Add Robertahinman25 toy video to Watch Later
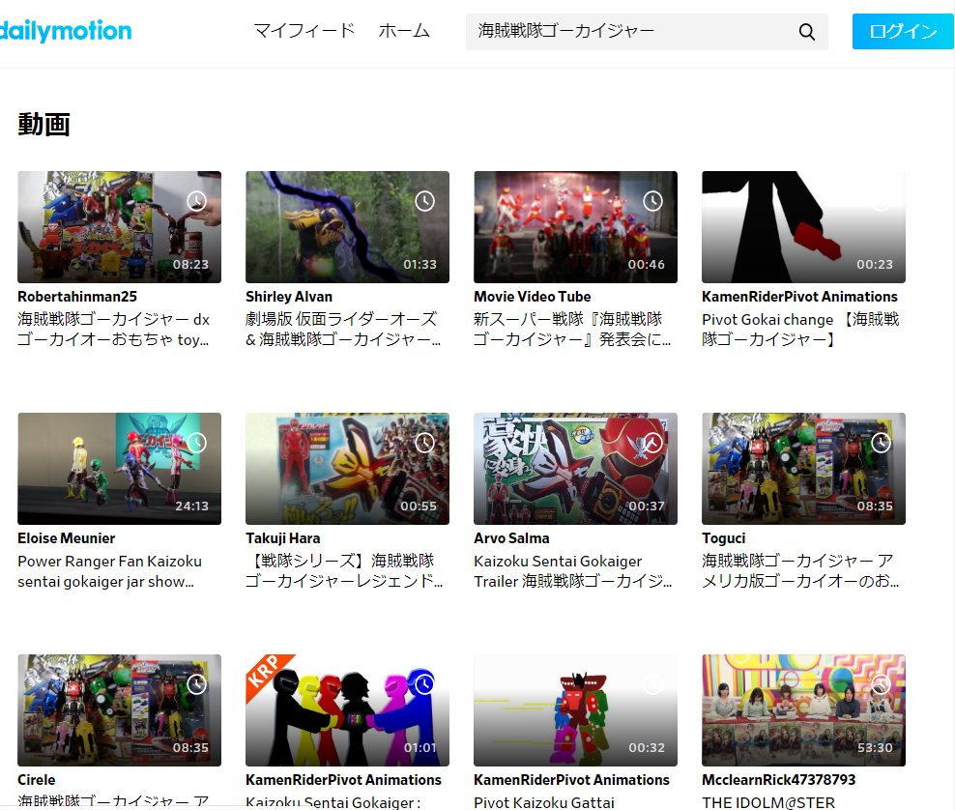 (x=196, y=201)
